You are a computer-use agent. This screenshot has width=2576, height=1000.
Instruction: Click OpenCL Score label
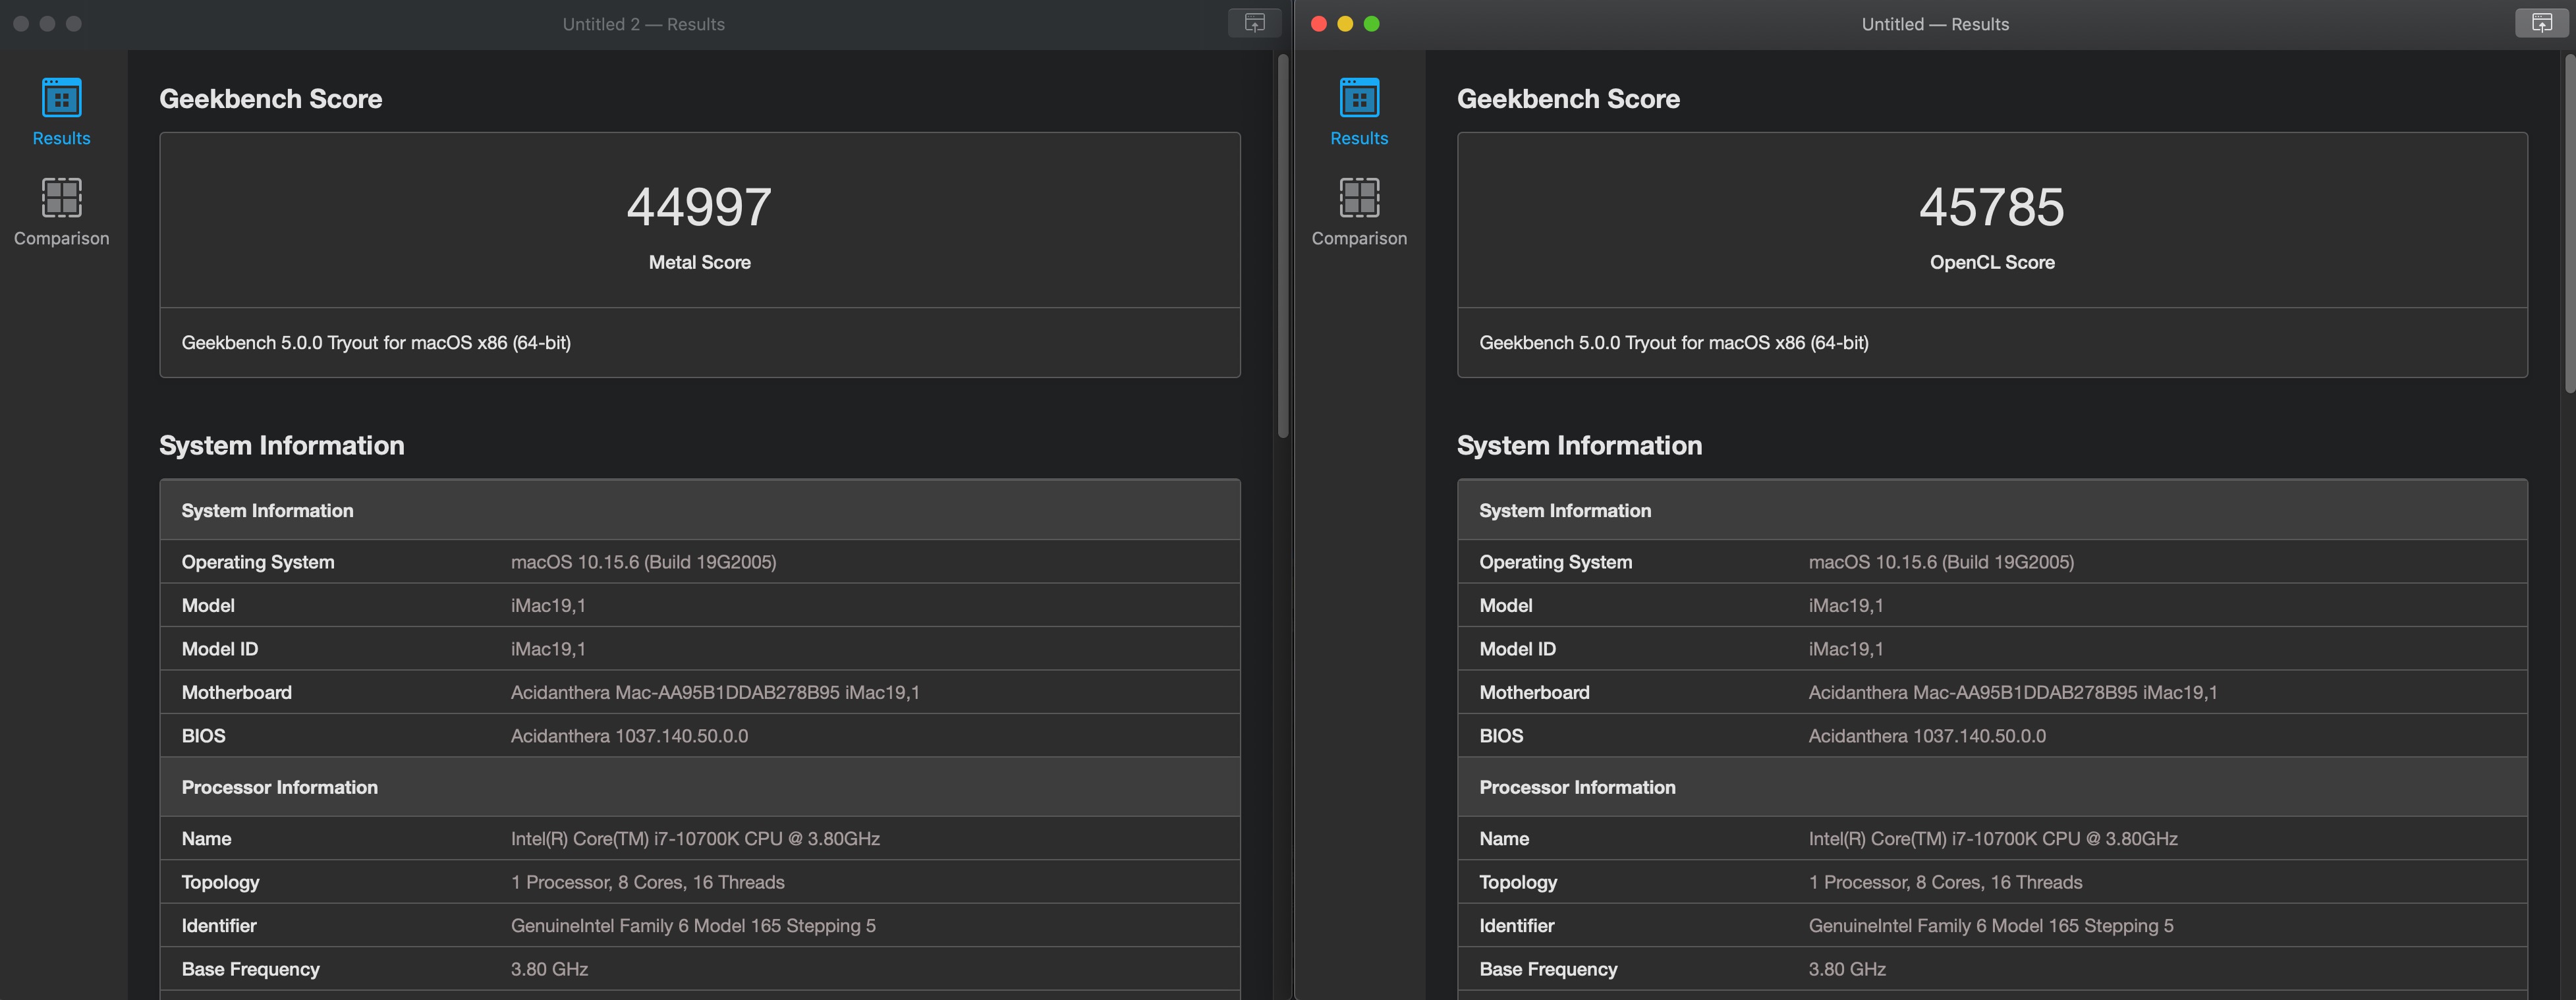(1992, 262)
